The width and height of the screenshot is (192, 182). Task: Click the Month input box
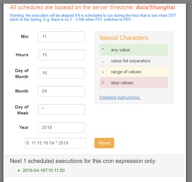coord(61,91)
